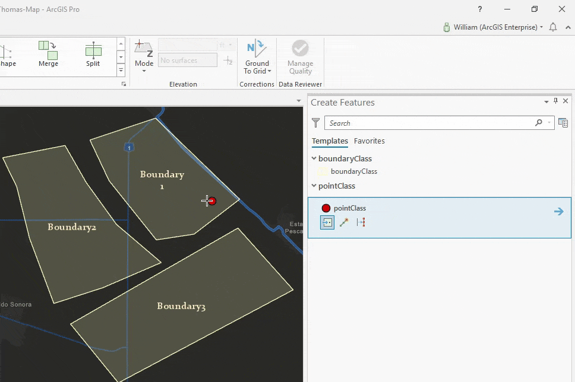Collapse the boundaryClass template group
575x382 pixels.
click(x=314, y=158)
